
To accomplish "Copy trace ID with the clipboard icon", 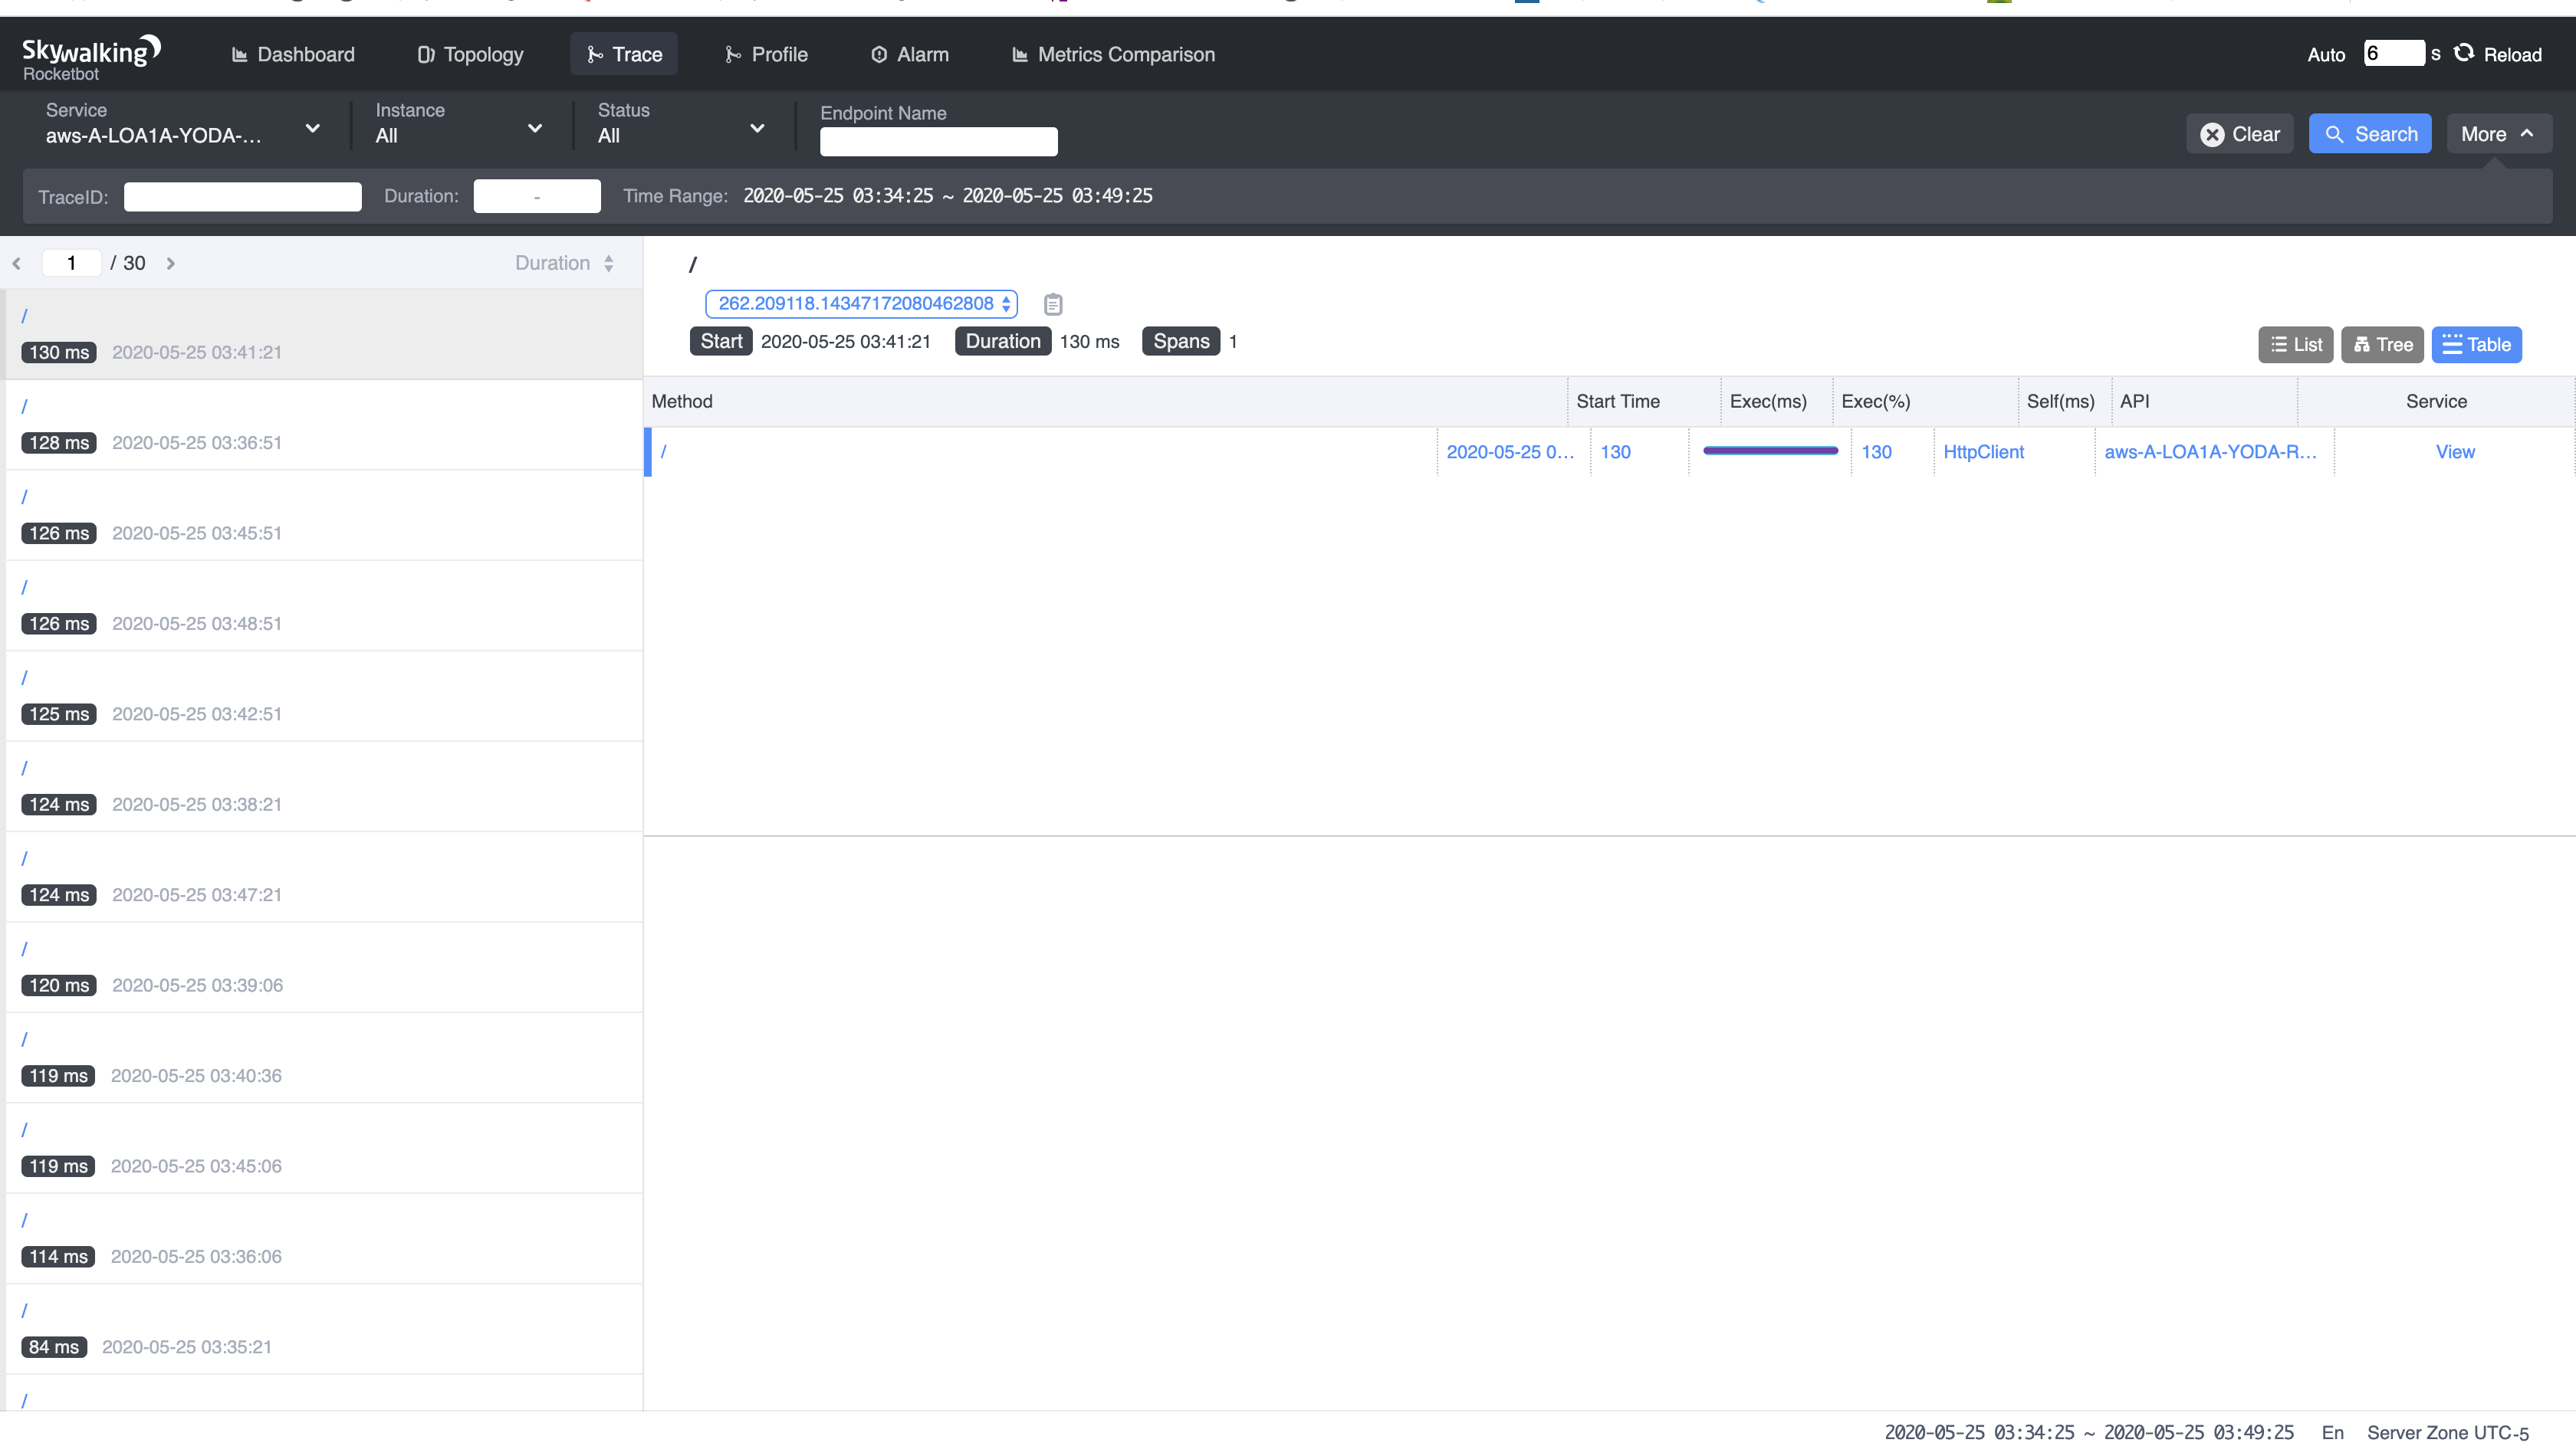I will coord(1051,304).
